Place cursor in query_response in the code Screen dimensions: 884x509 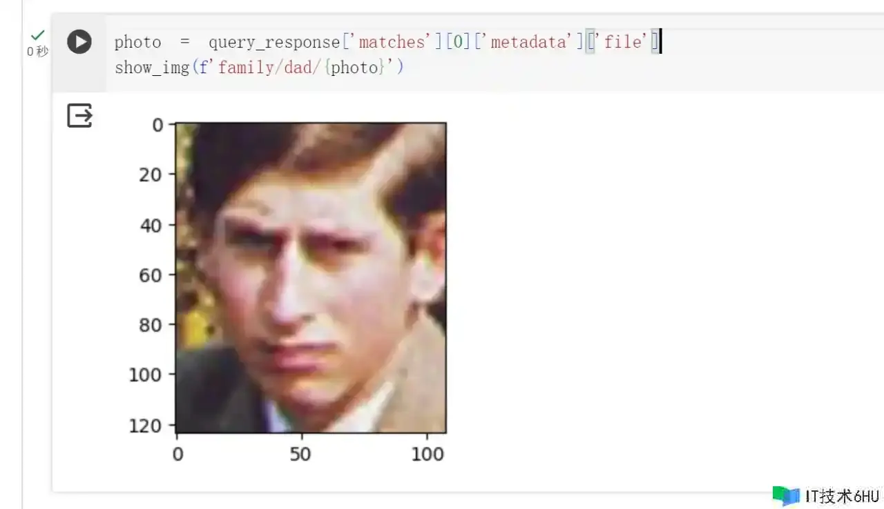point(274,43)
